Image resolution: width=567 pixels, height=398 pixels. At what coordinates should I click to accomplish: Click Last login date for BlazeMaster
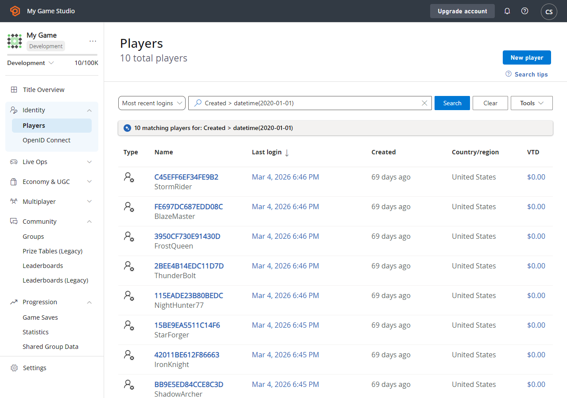tap(285, 207)
